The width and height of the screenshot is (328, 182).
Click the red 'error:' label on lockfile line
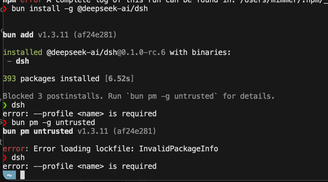16,149
